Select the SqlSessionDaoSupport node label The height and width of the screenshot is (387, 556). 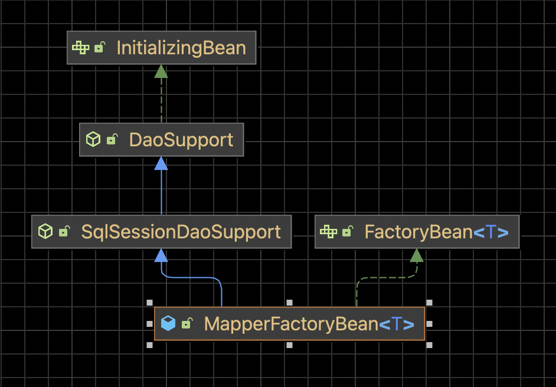[181, 232]
